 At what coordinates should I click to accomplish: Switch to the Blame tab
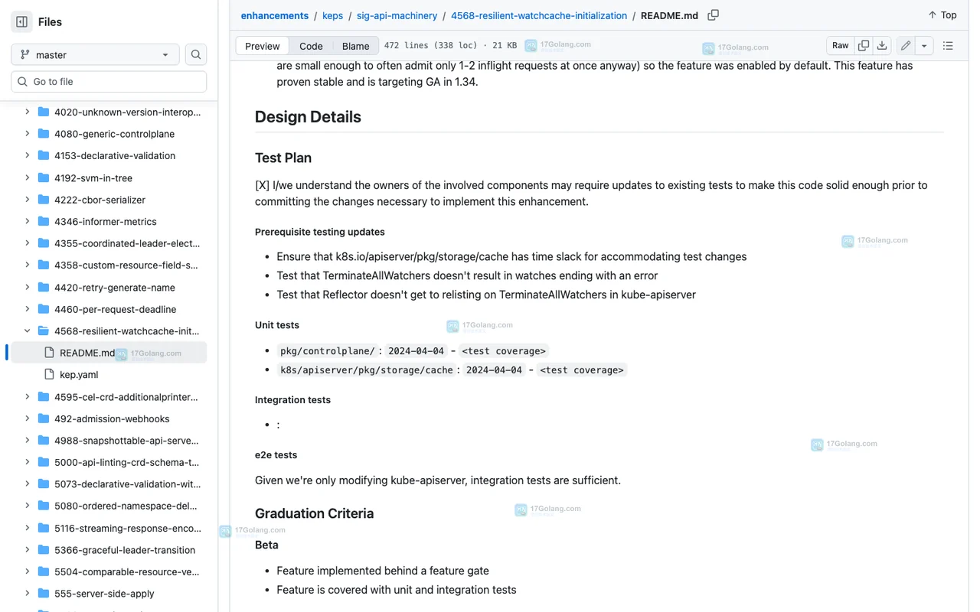click(x=355, y=46)
